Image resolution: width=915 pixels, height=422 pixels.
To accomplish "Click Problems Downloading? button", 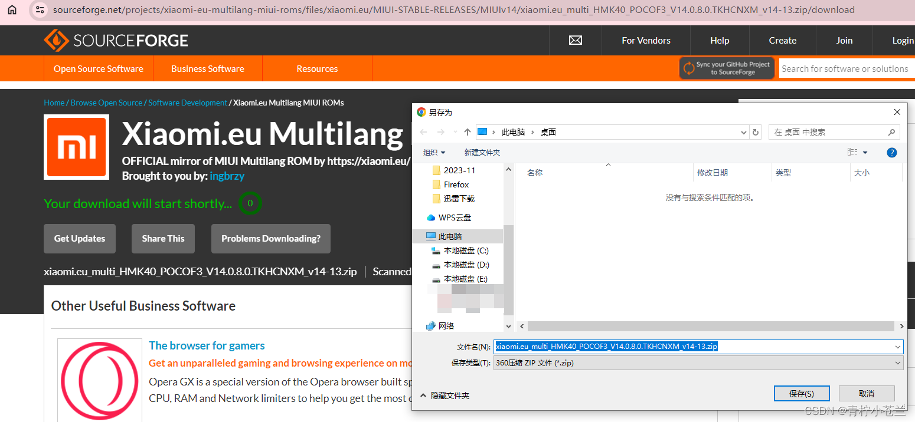I will (x=271, y=239).
